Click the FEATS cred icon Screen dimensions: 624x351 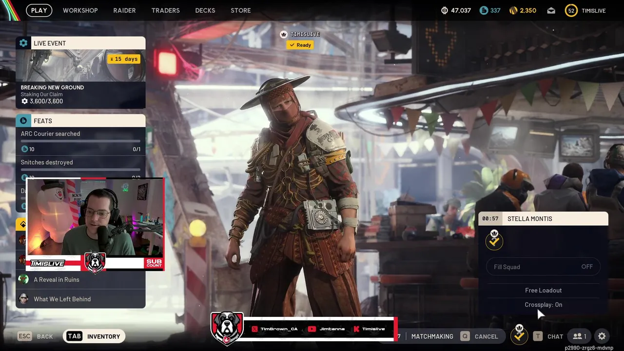pos(23,120)
